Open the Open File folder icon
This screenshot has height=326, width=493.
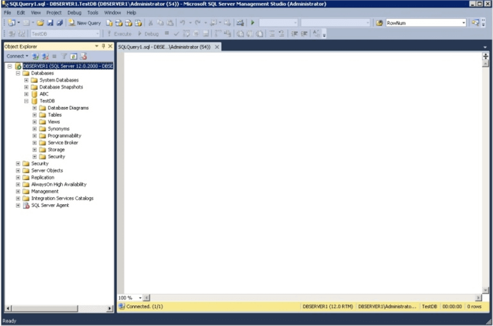click(41, 23)
